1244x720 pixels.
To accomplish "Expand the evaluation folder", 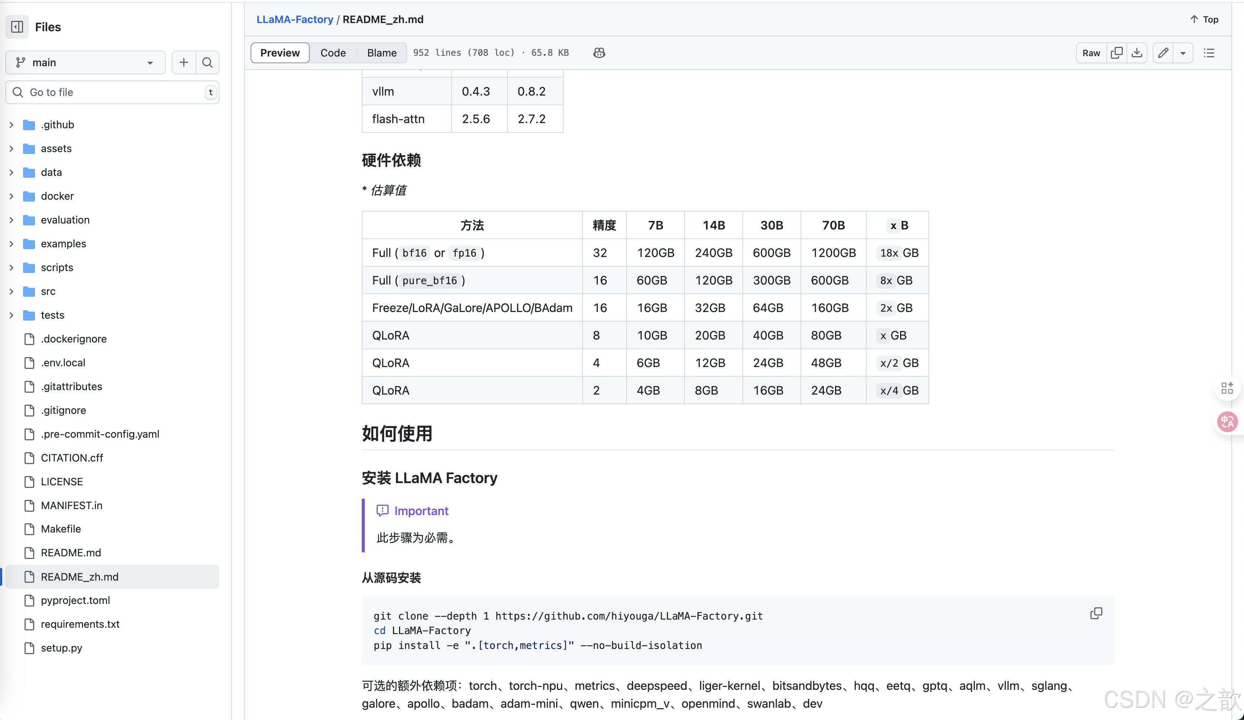I will [x=12, y=220].
